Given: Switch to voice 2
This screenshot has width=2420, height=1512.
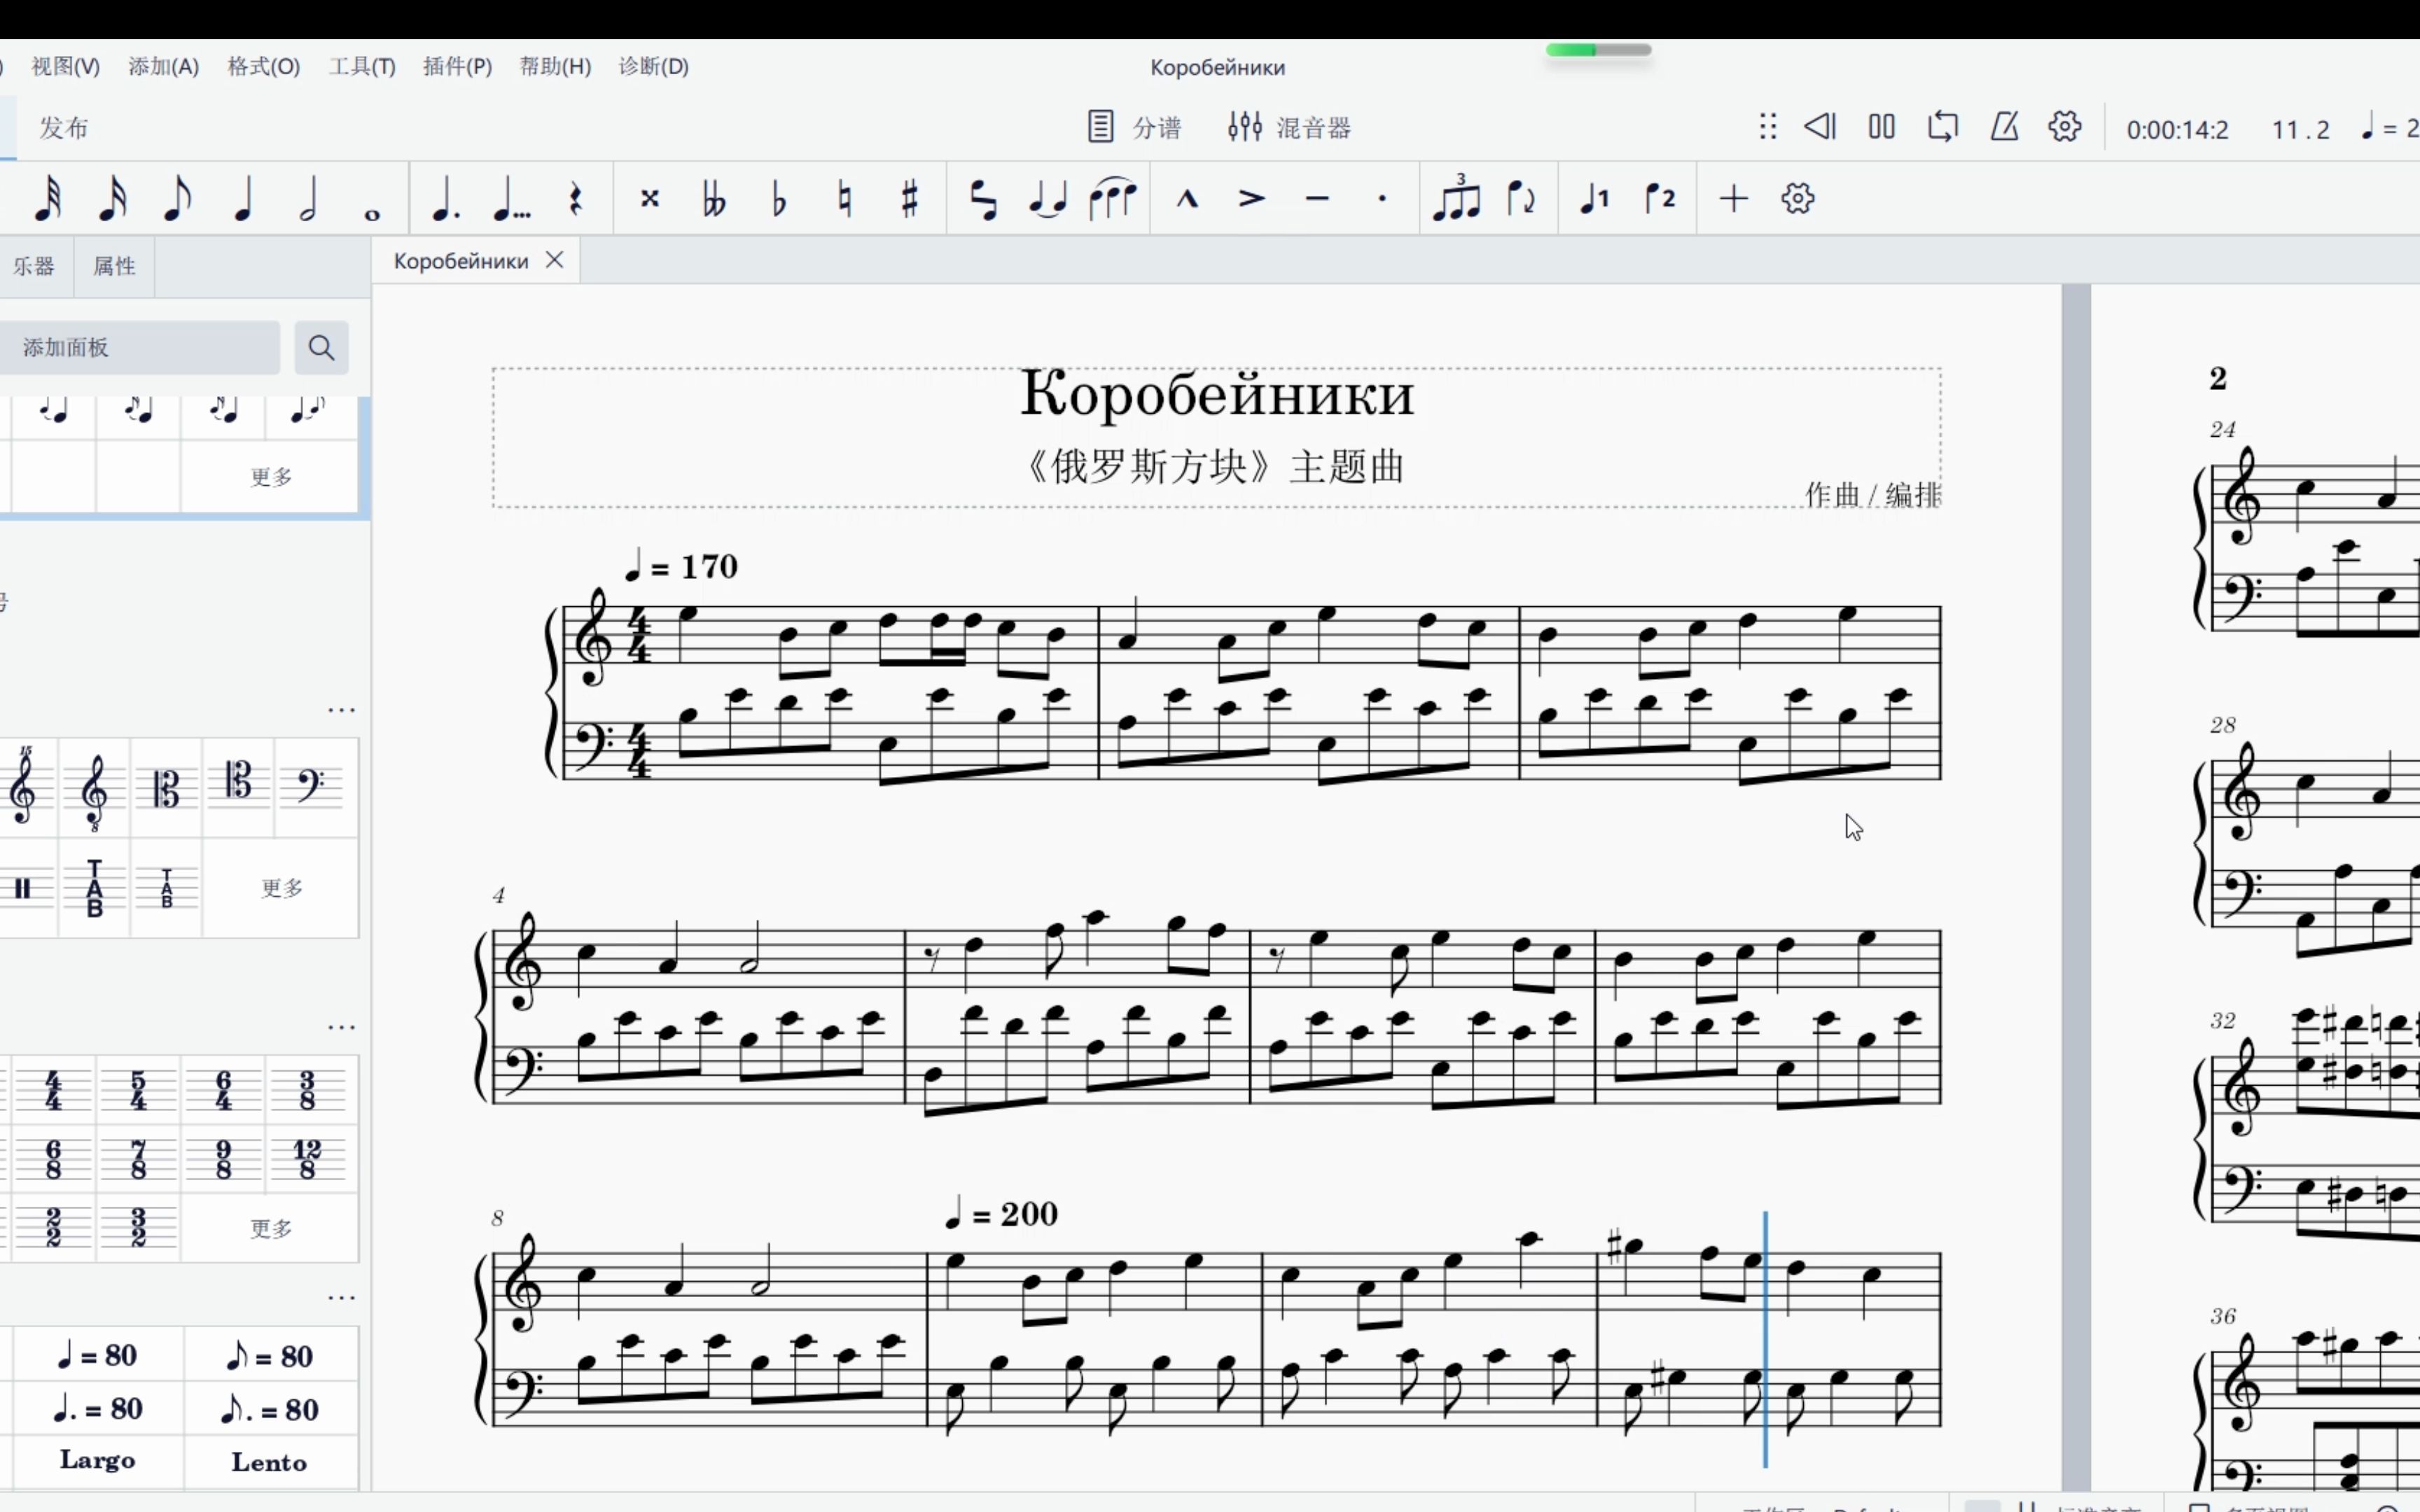Looking at the screenshot, I should click(x=1660, y=198).
